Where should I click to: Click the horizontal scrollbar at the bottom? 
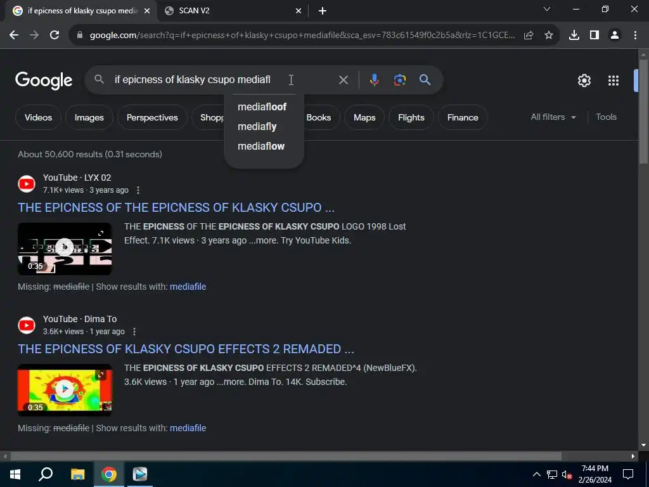click(286, 457)
